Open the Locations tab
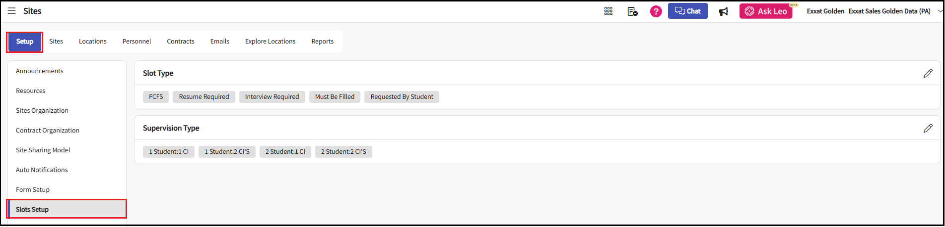Screen dimensions: 945x227 point(93,42)
